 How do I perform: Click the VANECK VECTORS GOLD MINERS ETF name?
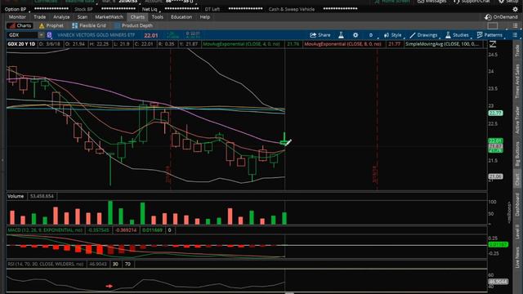point(96,35)
